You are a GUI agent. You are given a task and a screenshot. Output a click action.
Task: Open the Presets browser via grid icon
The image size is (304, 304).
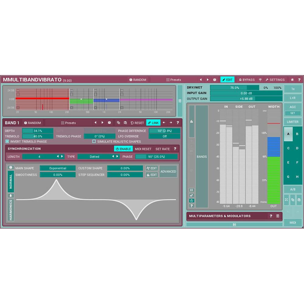tap(168, 80)
